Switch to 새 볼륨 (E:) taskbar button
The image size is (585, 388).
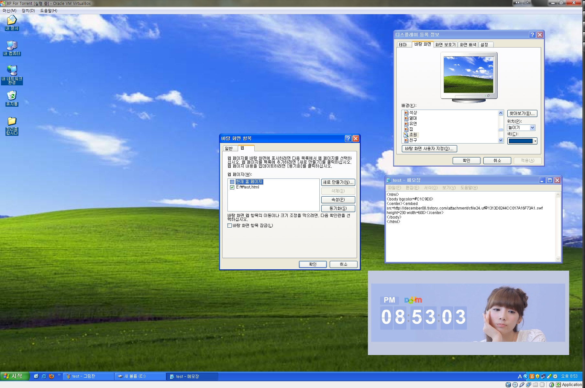140,376
